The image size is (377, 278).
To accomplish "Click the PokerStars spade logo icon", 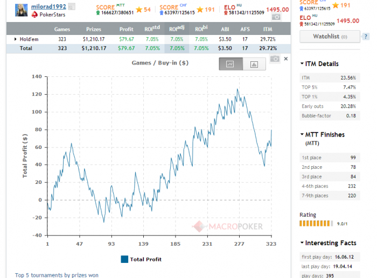I will click(34, 15).
